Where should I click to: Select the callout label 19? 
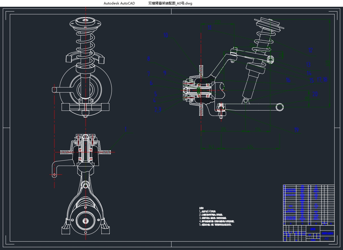296,130
